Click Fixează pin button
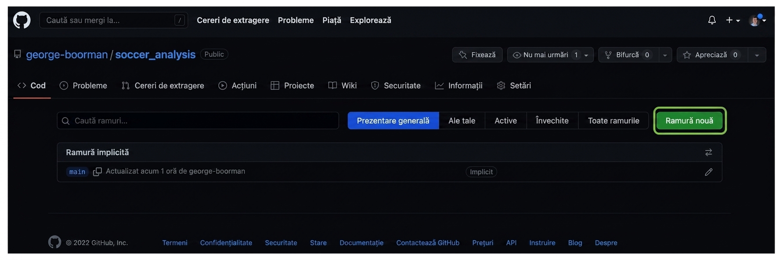776x260 pixels. coord(477,55)
